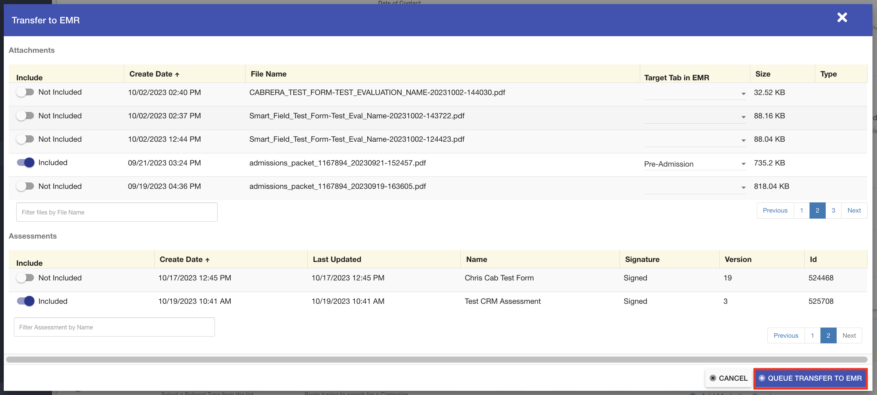877x395 pixels.
Task: Enable include for Chris Cab Test Form
Action: click(x=25, y=278)
